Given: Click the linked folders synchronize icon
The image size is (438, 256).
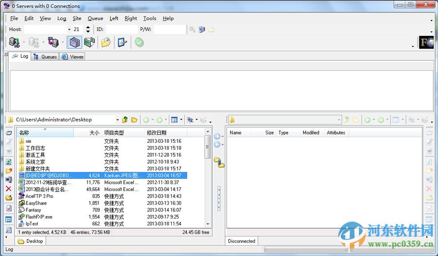Looking at the screenshot, I should (219, 162).
